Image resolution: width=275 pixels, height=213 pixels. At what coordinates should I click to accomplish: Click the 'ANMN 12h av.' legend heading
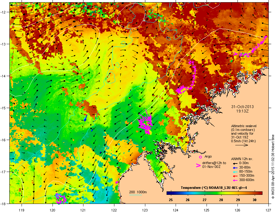coord(242,159)
